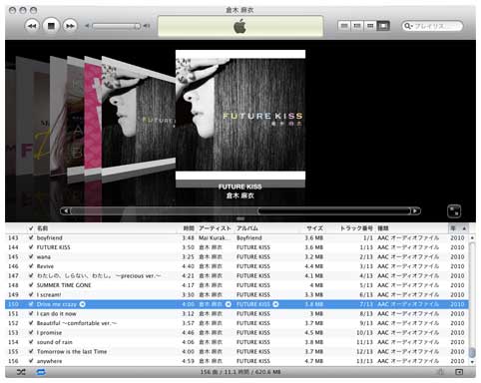Uncheck the Drive me crazy checkbox
Image resolution: width=481 pixels, height=383 pixels.
[31, 304]
